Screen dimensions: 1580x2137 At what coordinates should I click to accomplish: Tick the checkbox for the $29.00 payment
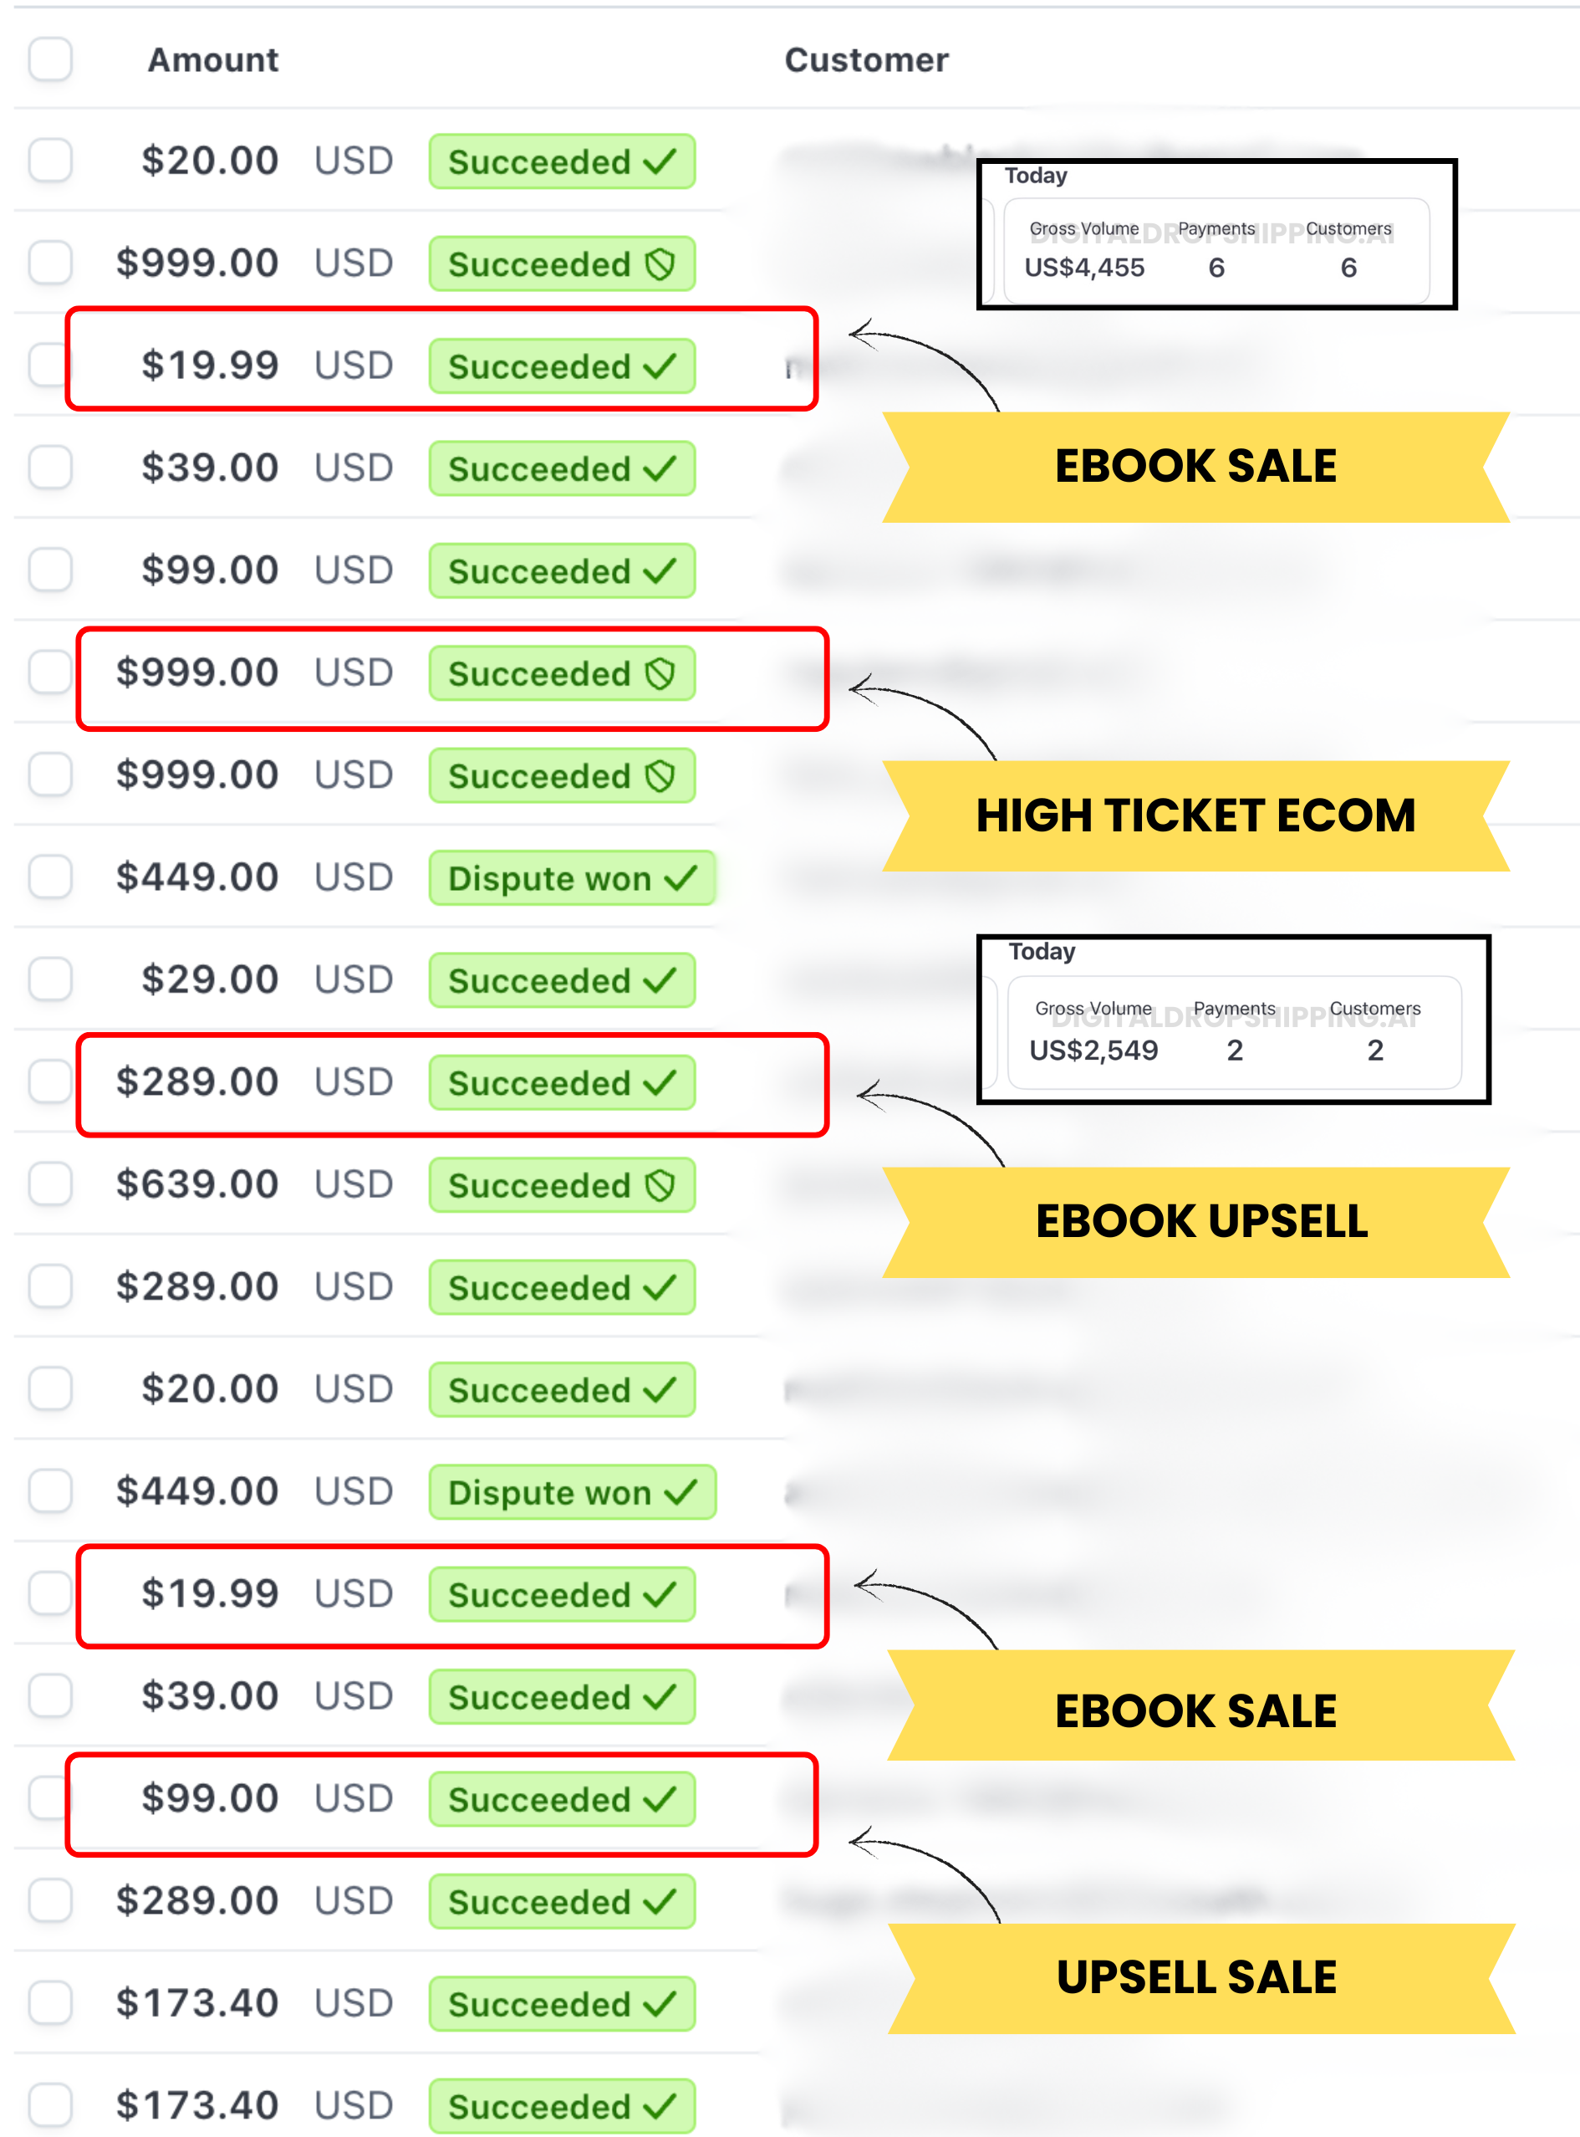coord(49,979)
